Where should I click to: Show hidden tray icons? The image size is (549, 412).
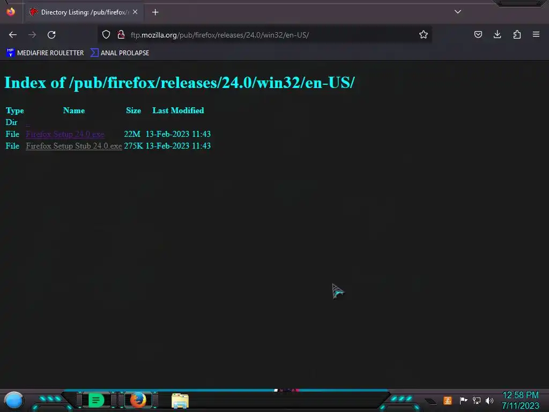431,401
